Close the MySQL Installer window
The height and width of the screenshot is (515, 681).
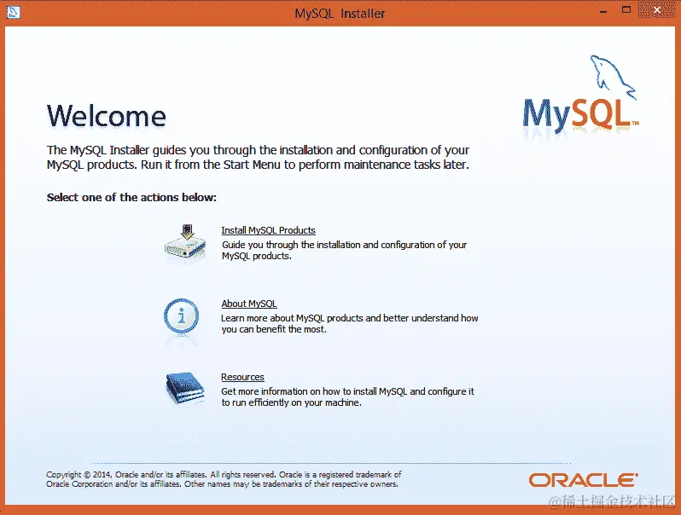pos(657,10)
